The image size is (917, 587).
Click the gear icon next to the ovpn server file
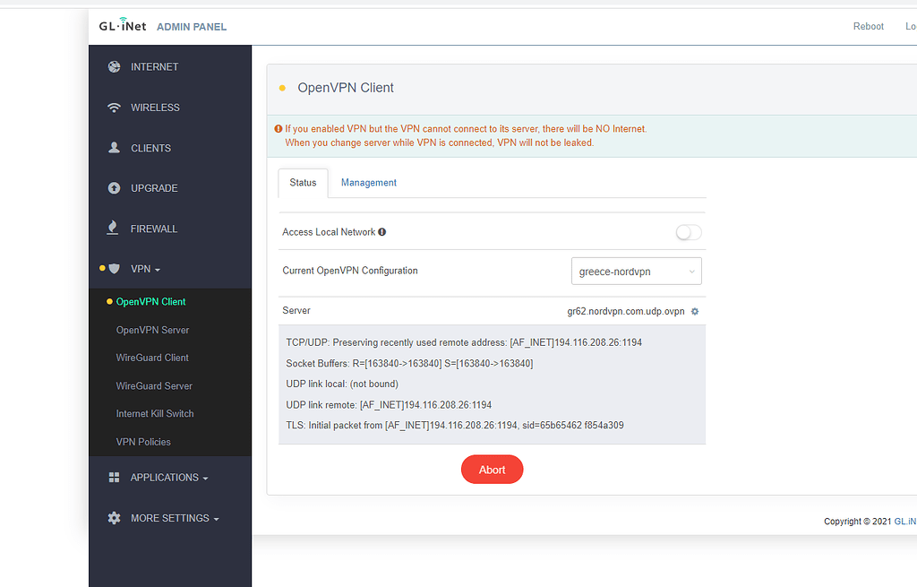tap(694, 311)
